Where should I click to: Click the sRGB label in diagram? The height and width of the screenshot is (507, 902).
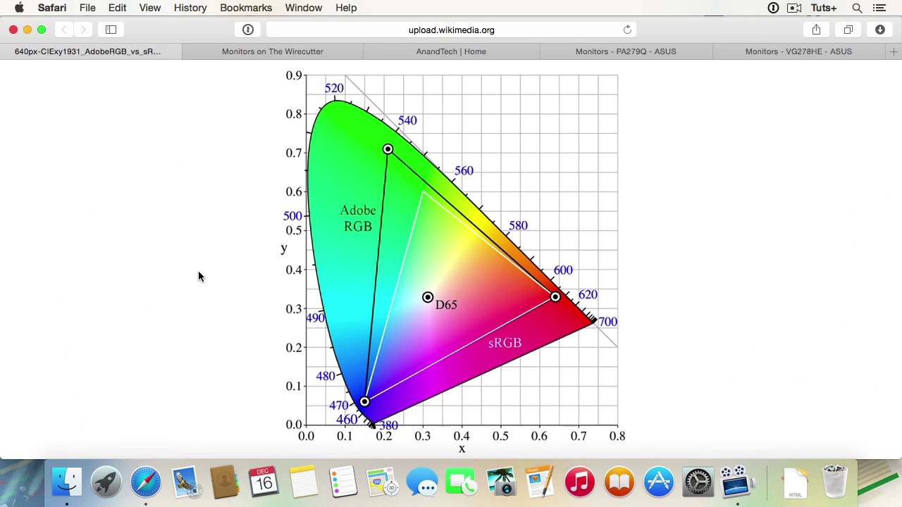[x=505, y=343]
